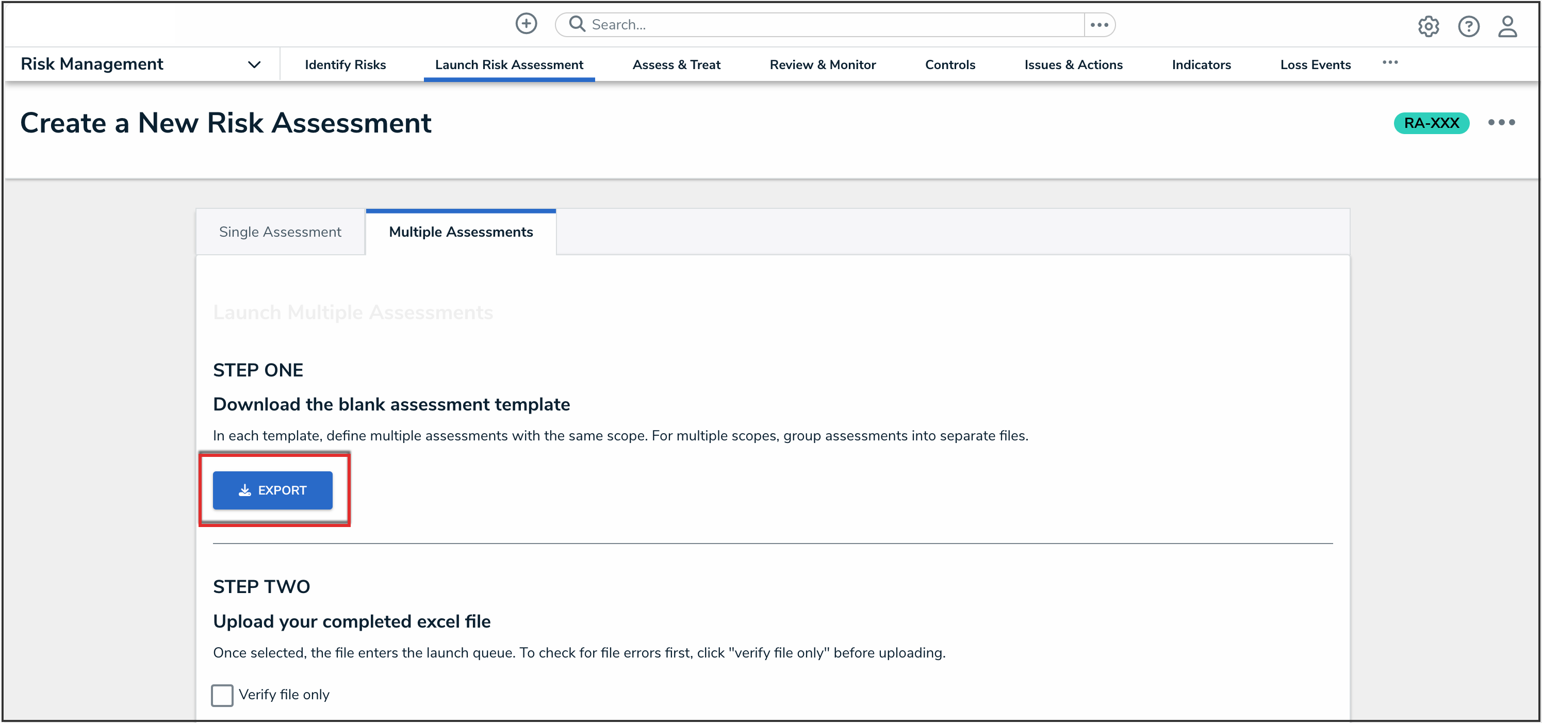Screen dimensions: 1542x723
Task: Expand the Risk Management dropdown
Action: click(254, 64)
